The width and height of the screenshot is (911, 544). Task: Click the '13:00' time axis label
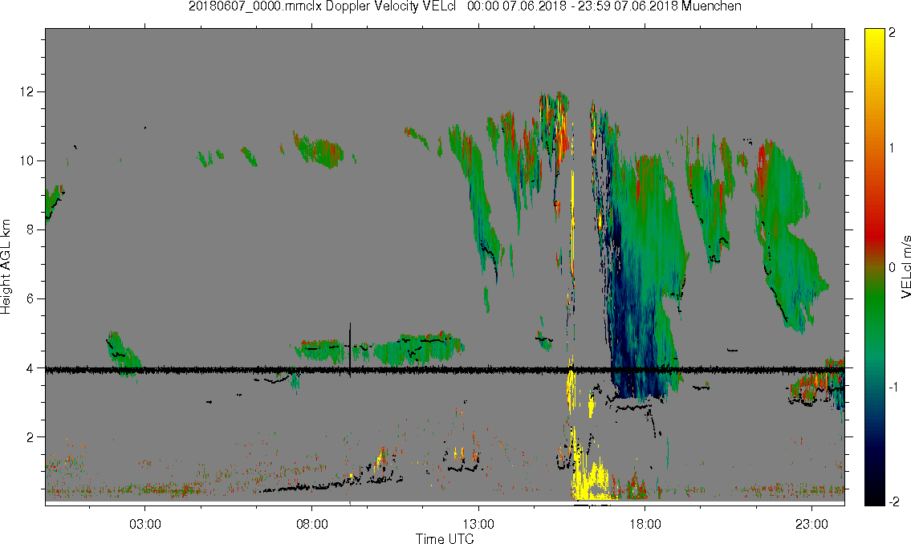click(x=478, y=524)
